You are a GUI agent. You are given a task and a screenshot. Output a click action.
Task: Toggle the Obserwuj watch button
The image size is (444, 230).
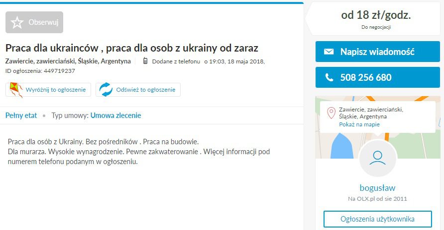click(x=34, y=22)
